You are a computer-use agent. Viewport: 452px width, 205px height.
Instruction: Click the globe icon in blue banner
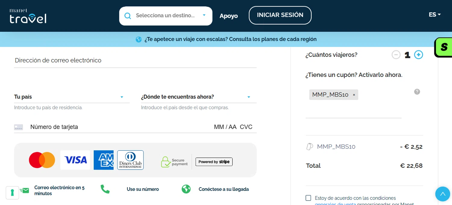[139, 39]
